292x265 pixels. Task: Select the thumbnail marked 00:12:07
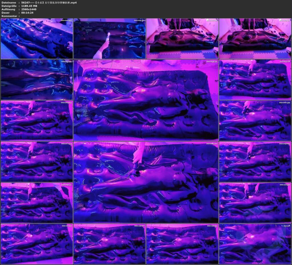[x=109, y=244]
